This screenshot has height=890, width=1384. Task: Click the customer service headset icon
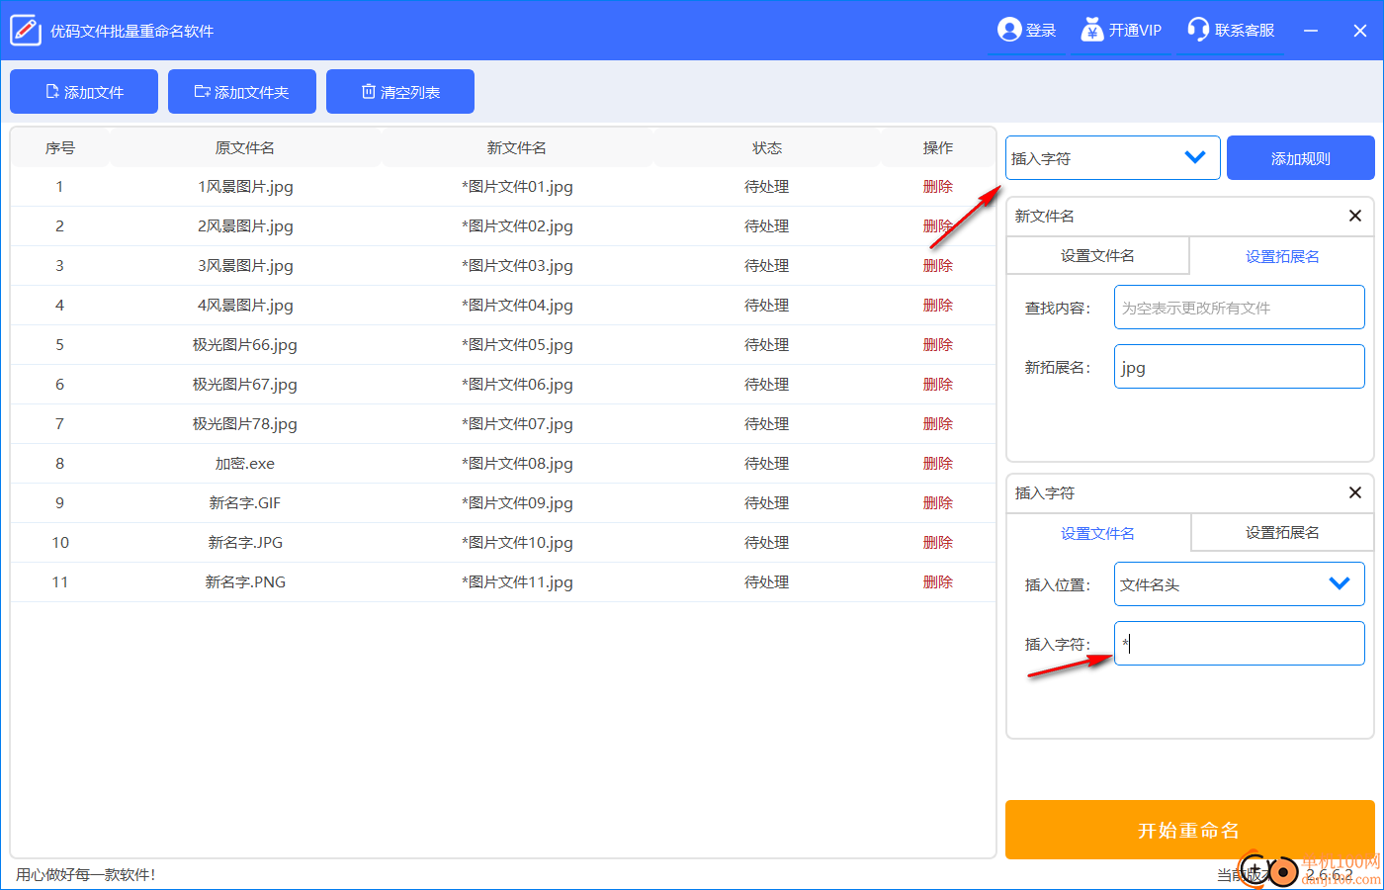click(1198, 30)
